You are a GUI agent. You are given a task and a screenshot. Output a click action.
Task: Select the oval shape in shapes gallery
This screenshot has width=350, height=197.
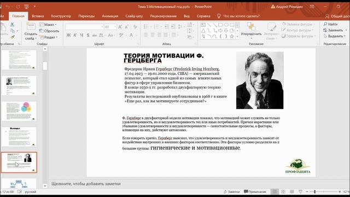(226, 25)
